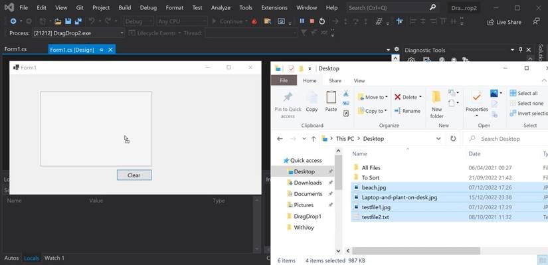Click the Paste shortcut icon in Explorer ribbon

346,114
